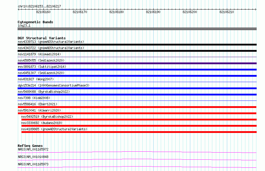
Task: Click the blue bar under nsv6451307
Action: 137,76
